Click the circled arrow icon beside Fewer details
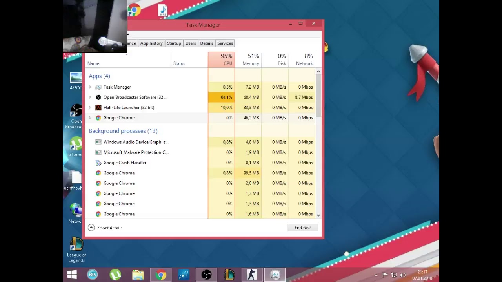Image resolution: width=502 pixels, height=282 pixels. 91,228
